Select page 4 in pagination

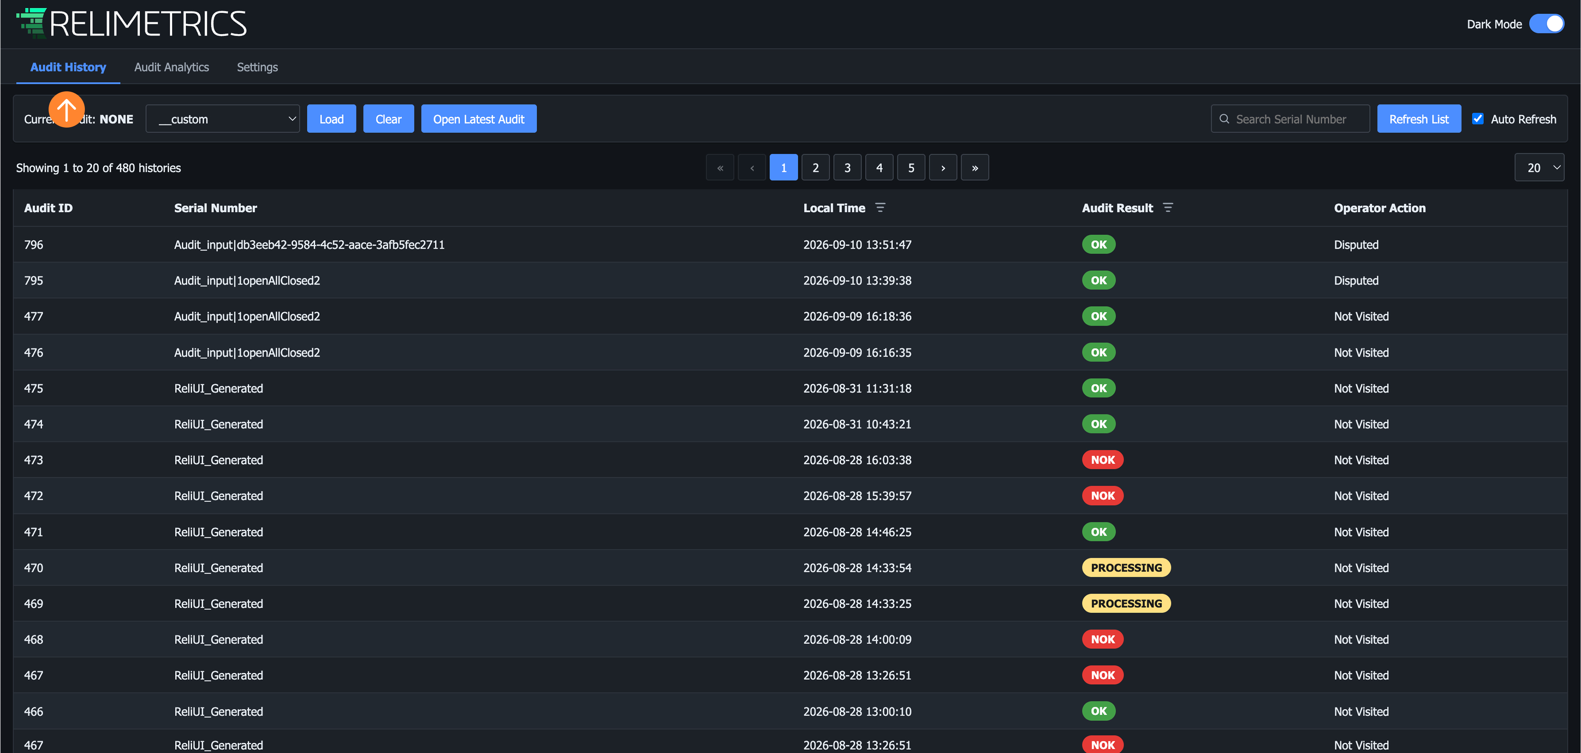pyautogui.click(x=879, y=167)
